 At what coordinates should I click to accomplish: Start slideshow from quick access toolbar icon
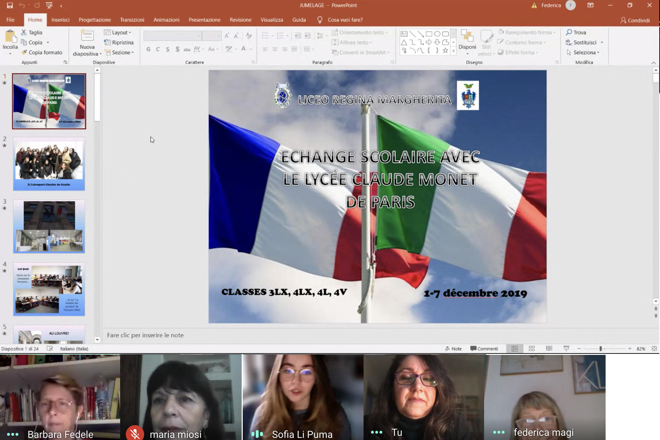[49, 5]
